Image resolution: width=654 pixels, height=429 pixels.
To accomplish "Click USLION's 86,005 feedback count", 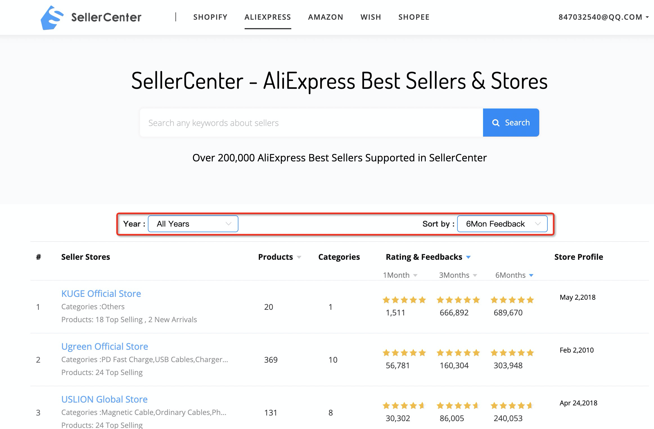I will (x=452, y=418).
